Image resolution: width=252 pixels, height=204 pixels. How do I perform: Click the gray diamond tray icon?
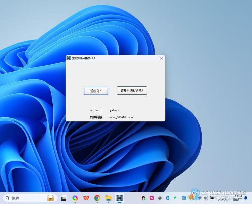[160, 198]
